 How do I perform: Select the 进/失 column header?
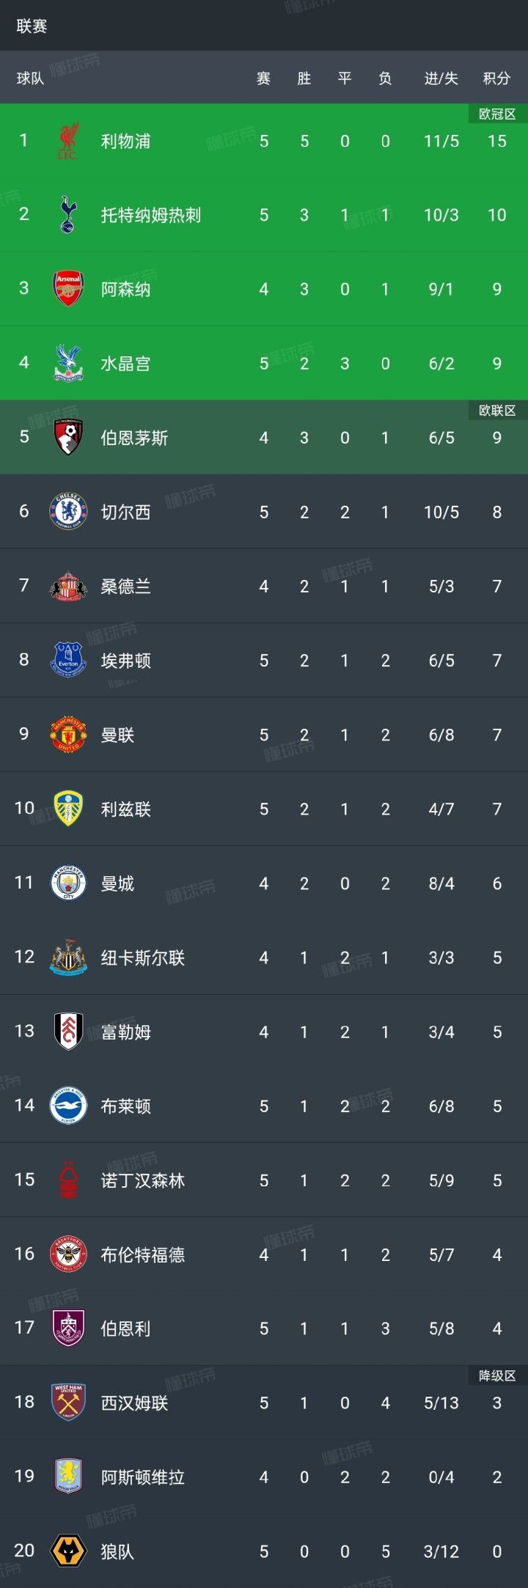tap(441, 78)
